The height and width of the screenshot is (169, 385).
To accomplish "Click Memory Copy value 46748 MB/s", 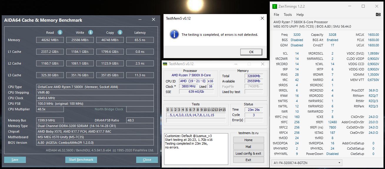I will (110, 40).
